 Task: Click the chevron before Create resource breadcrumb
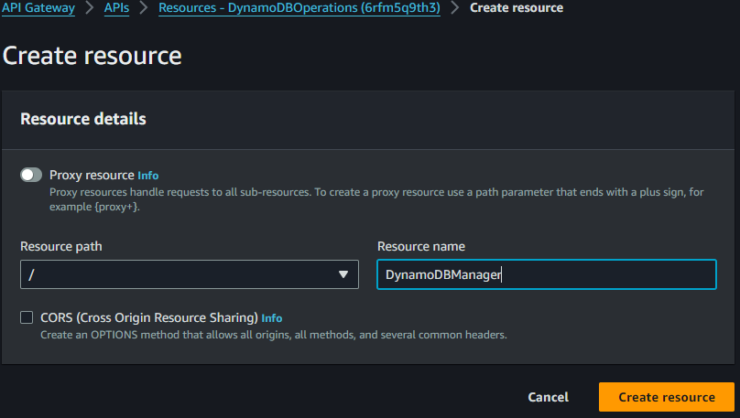[x=455, y=7]
